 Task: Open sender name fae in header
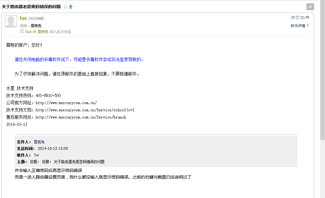click(23, 18)
